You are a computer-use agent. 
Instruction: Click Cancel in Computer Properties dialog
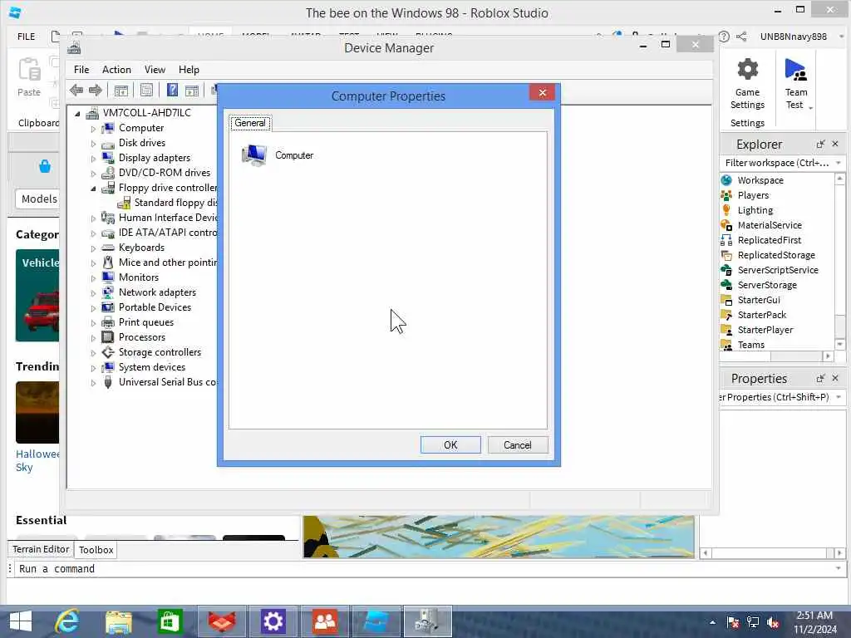point(517,445)
